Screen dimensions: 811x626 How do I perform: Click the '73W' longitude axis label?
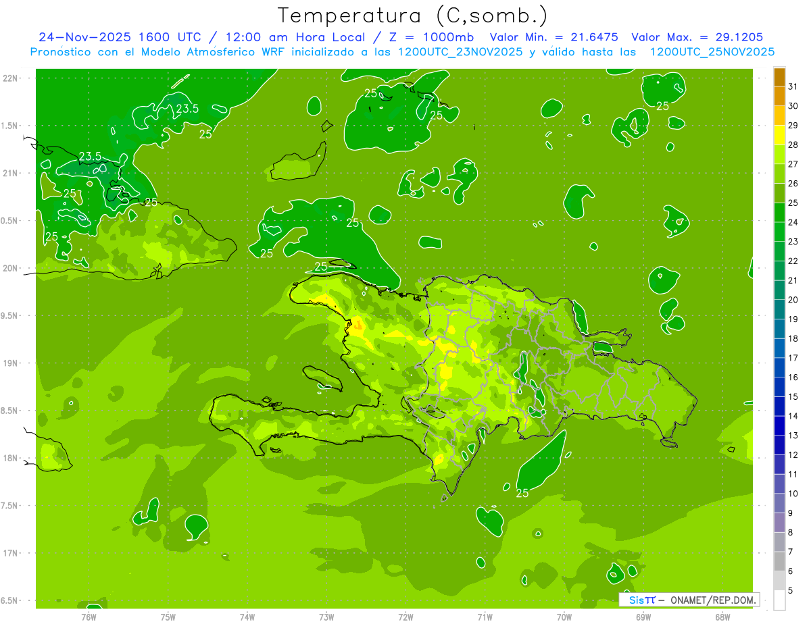tap(326, 617)
